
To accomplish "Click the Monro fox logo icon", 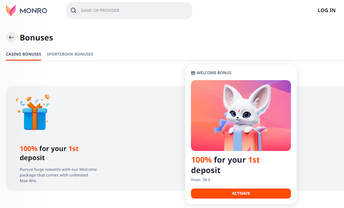I will (11, 10).
